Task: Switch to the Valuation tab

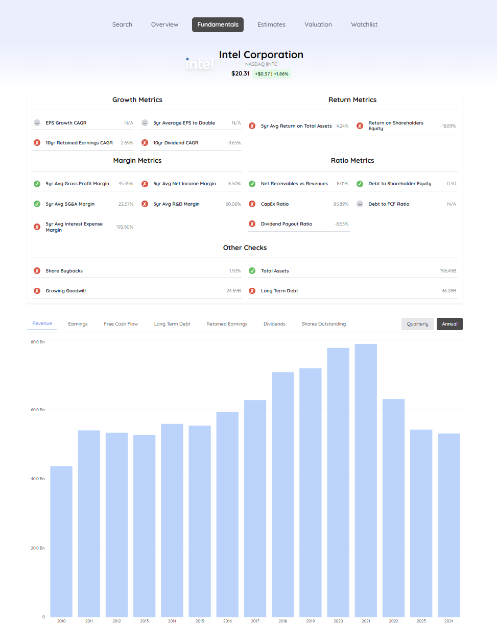Action: pos(318,24)
